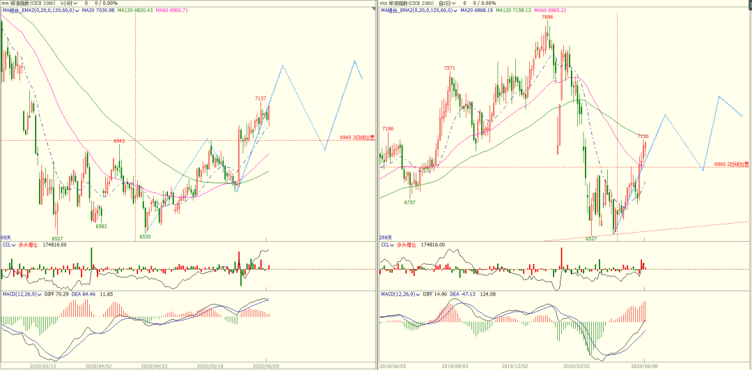Open MACD(12,26,9) dropdown in left chart
This screenshot has height=370, width=752.
click(x=40, y=293)
